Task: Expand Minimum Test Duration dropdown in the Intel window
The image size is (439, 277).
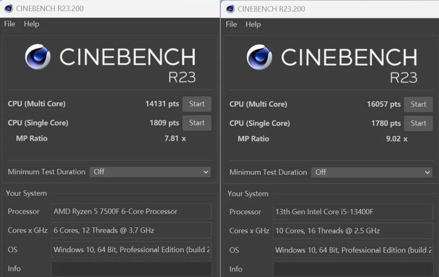Action: (x=372, y=172)
